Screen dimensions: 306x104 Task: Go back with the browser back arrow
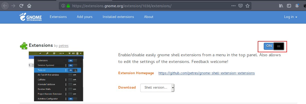pyautogui.click(x=5, y=5)
